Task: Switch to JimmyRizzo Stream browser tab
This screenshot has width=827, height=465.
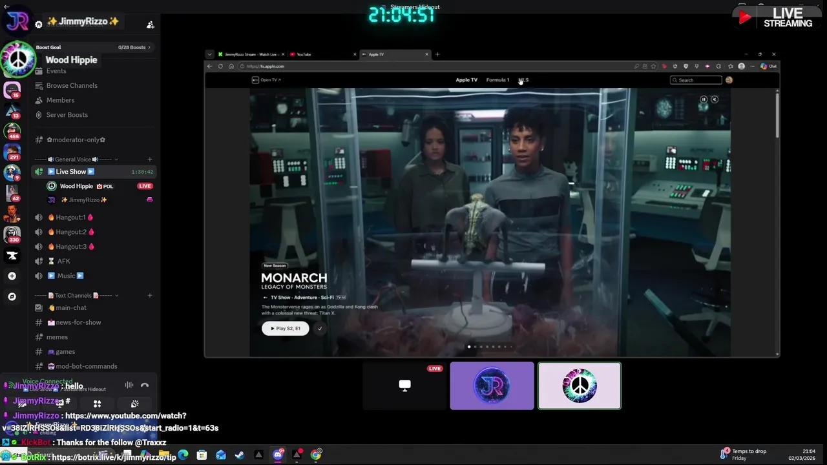Action: coord(251,54)
